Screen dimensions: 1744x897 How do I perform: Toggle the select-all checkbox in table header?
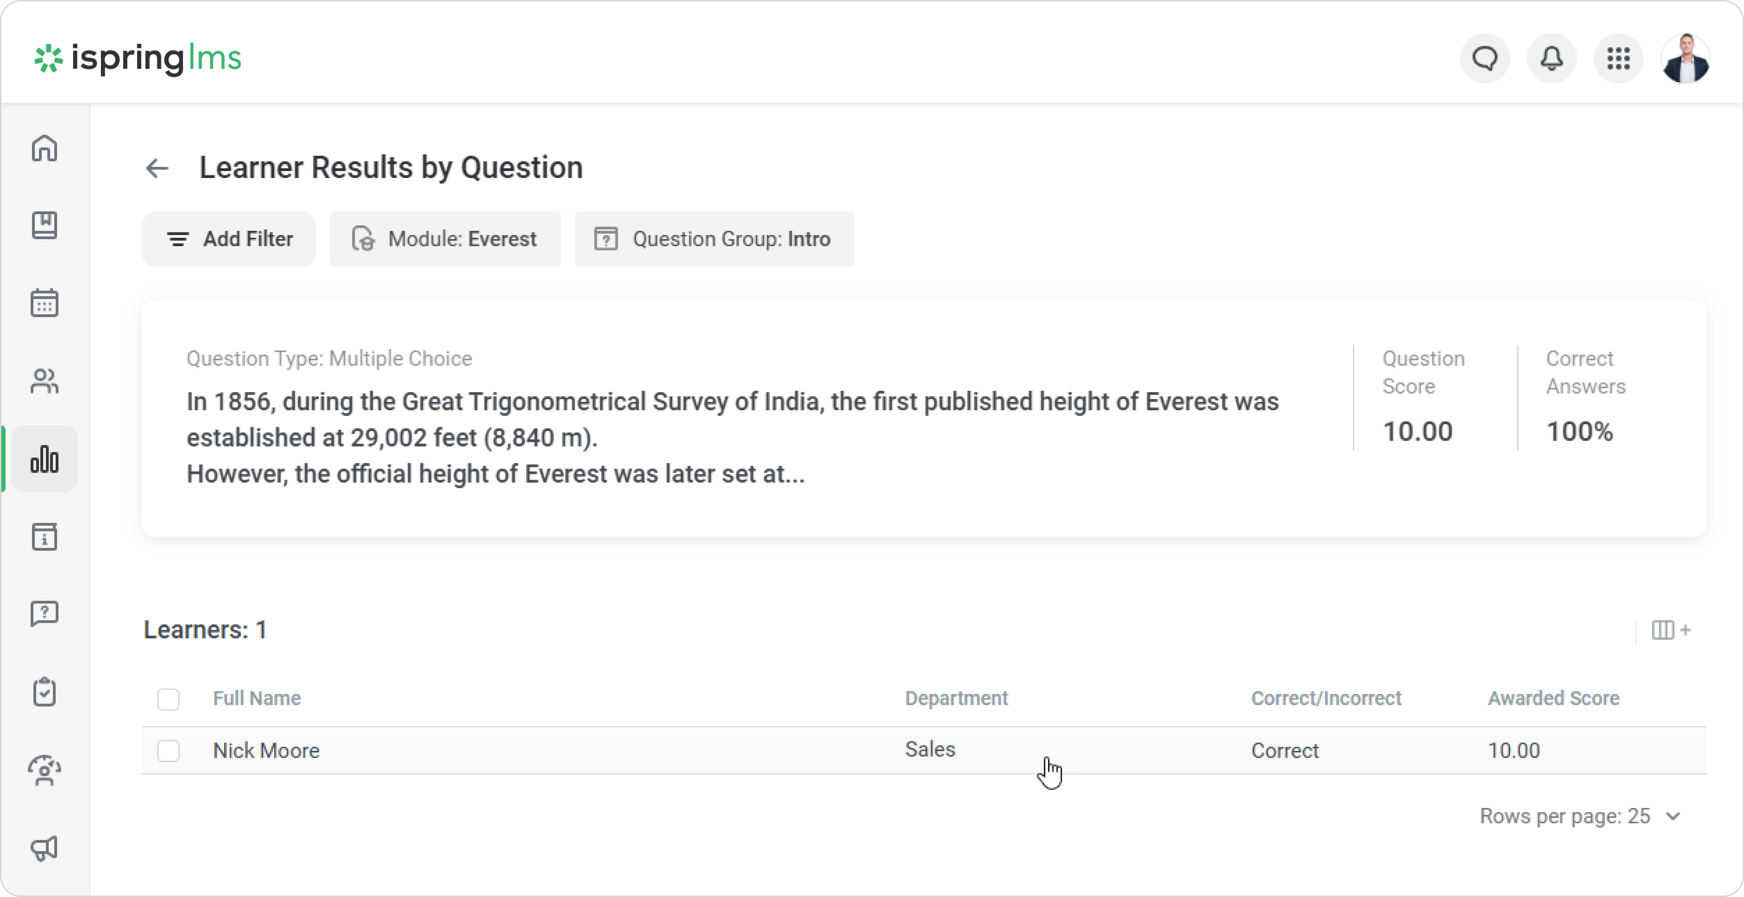(168, 699)
